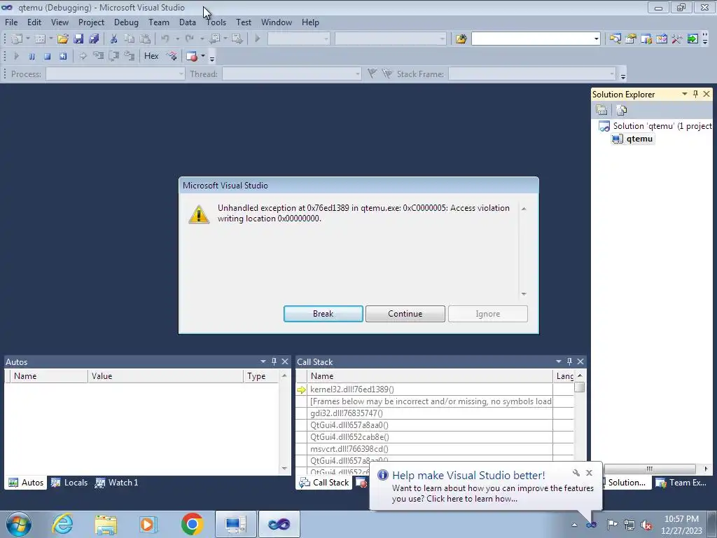Click the Open File folder icon
The height and width of the screenshot is (538, 717).
tap(62, 39)
